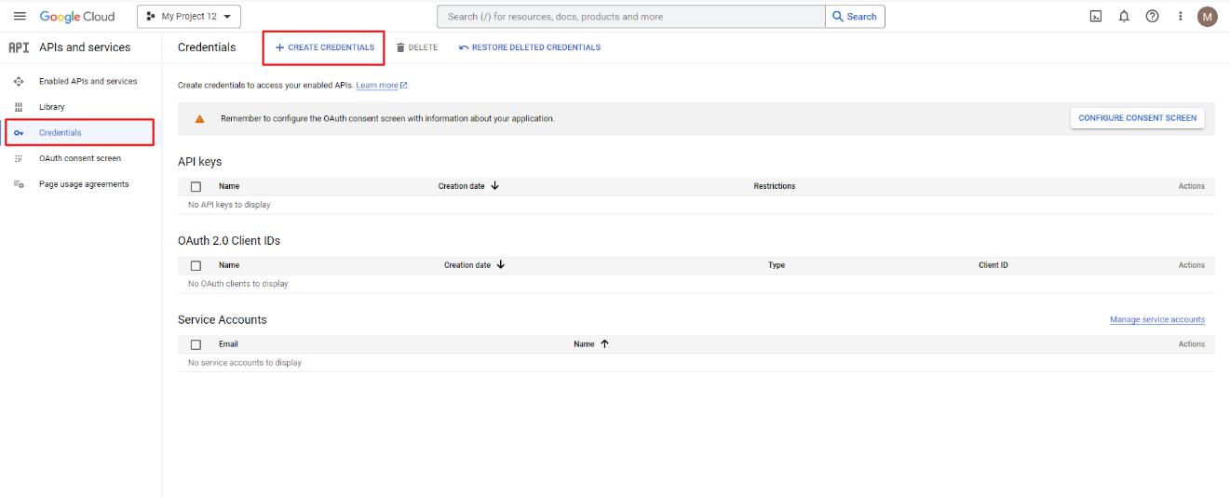Toggle select-all checkbox in API keys table
This screenshot has width=1230, height=497.
pos(196,186)
